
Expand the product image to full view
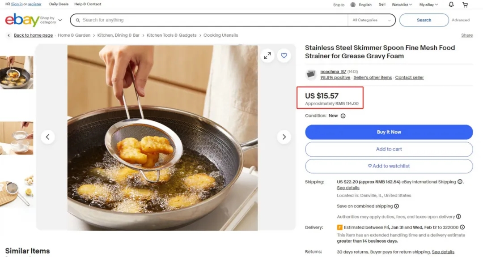pyautogui.click(x=267, y=56)
